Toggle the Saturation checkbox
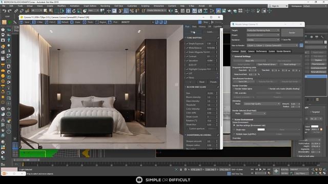This screenshot has height=184, width=328. 187,60
